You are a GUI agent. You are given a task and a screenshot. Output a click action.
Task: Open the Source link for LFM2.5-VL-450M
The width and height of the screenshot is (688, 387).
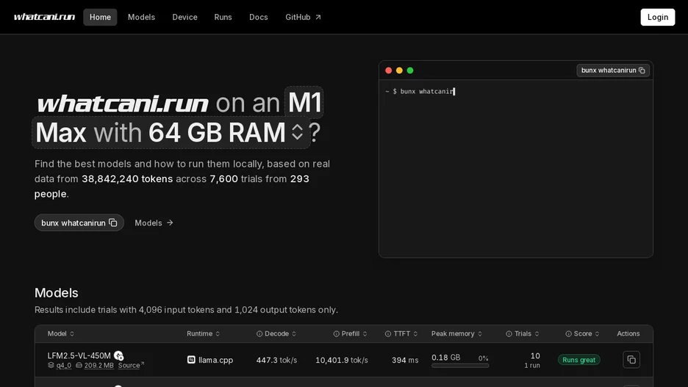click(x=131, y=365)
